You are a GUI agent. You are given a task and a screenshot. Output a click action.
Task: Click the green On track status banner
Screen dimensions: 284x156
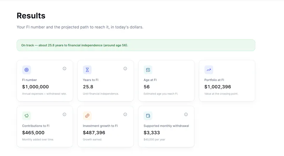(136, 45)
